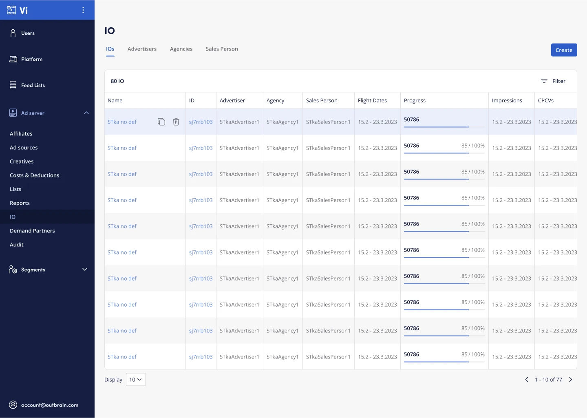587x418 pixels.
Task: Click the duplicate icon in first row
Action: (161, 122)
